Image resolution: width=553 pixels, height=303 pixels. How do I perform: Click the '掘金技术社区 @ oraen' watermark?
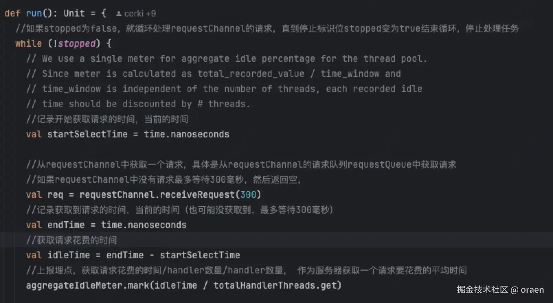tap(500, 290)
